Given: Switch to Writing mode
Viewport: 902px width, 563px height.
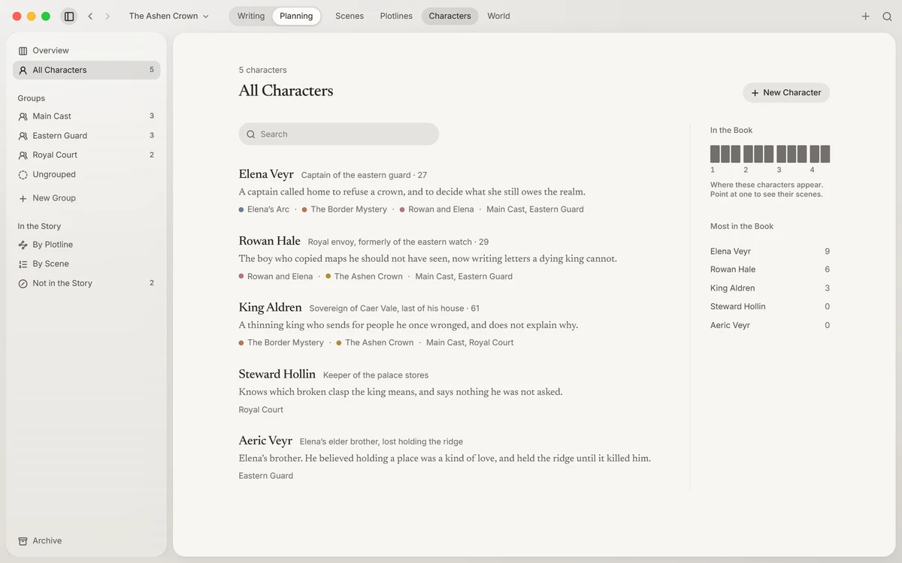Looking at the screenshot, I should pyautogui.click(x=251, y=16).
